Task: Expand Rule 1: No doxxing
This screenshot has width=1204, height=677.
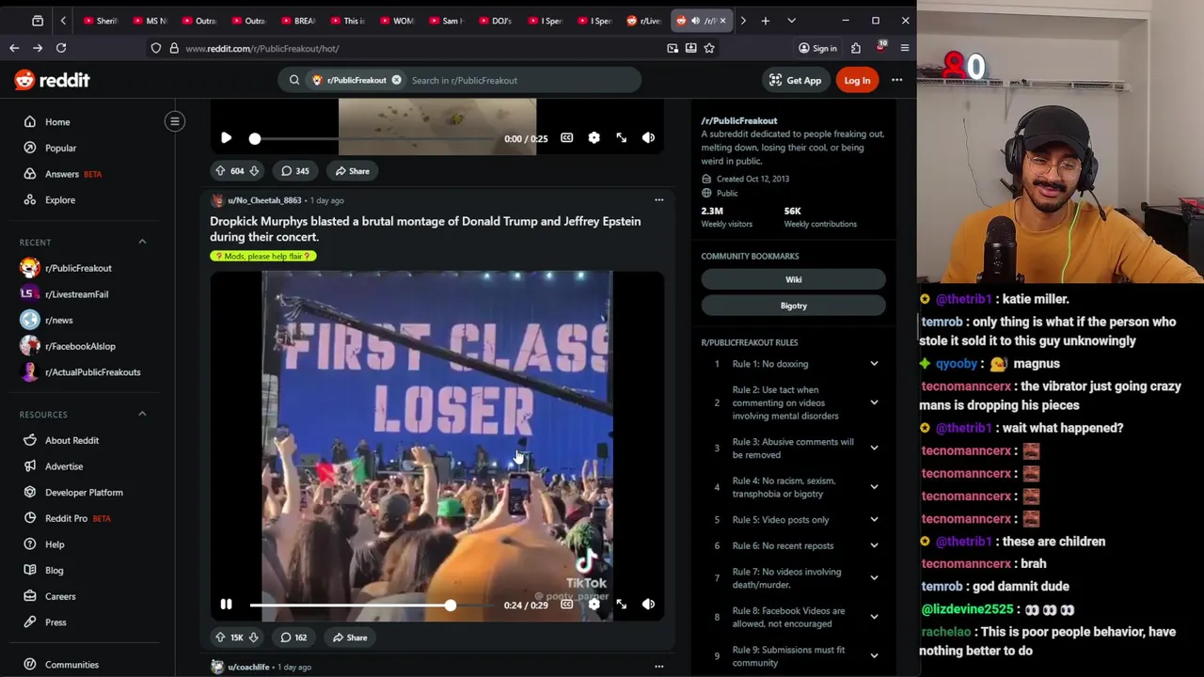Action: pos(794,364)
